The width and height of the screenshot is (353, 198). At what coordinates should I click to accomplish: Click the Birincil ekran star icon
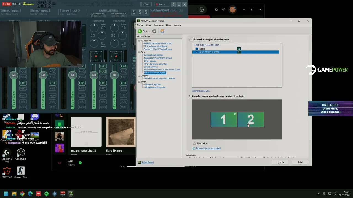coord(194,144)
